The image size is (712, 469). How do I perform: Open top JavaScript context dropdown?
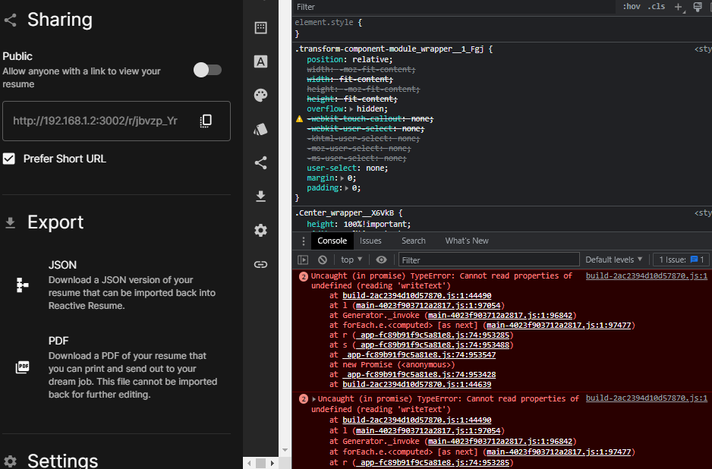[351, 260]
